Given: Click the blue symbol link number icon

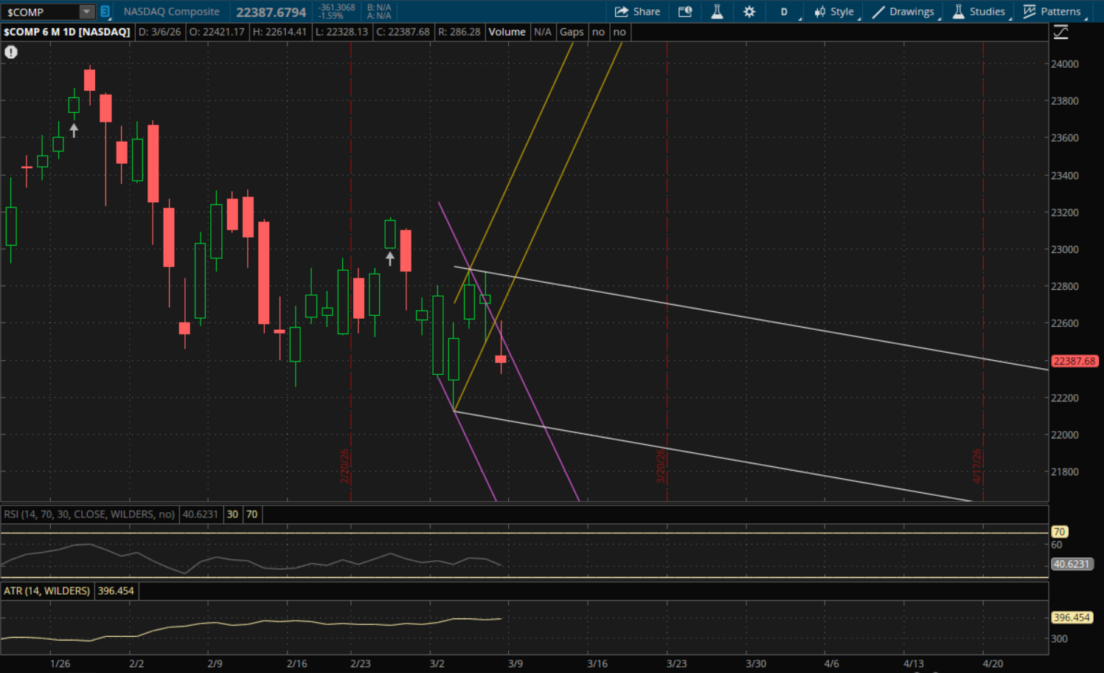Looking at the screenshot, I should (x=105, y=12).
